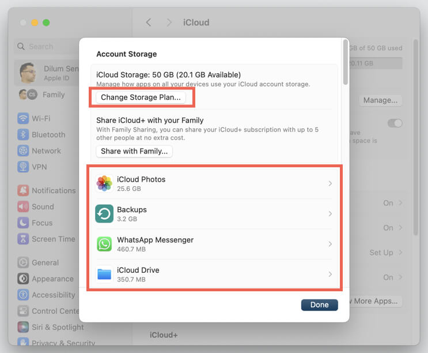Click the green zoom window button
Viewport: 428px width, 353px height.
pyautogui.click(x=46, y=22)
